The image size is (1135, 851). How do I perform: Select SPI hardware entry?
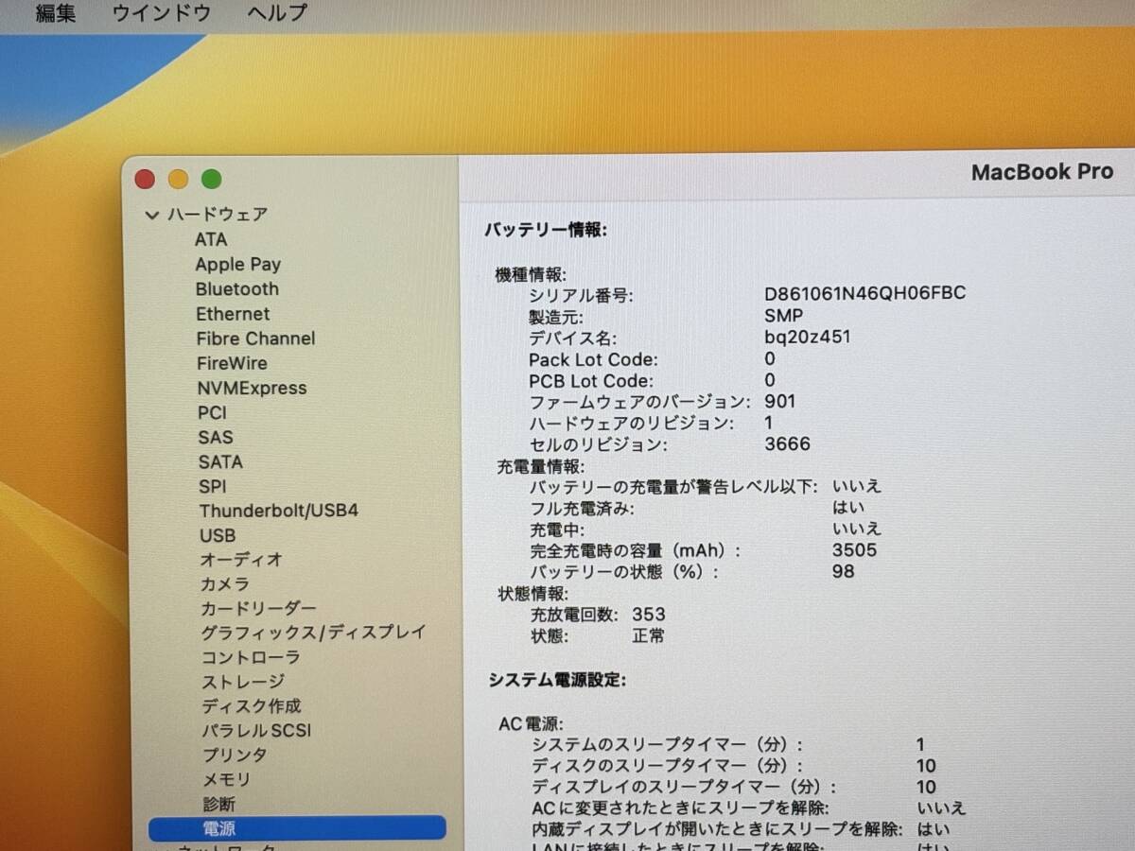[212, 486]
